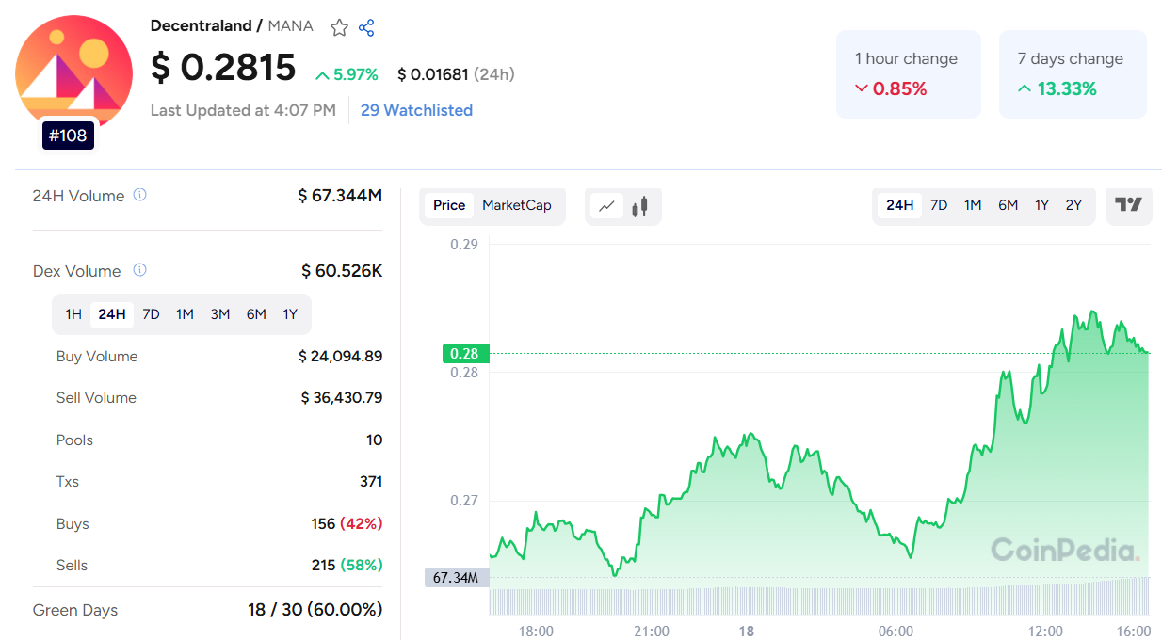
Task: Select MarketCap chart tab
Action: [x=517, y=205]
